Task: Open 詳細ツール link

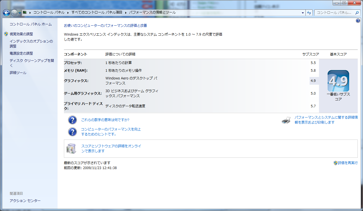Action: (x=18, y=73)
